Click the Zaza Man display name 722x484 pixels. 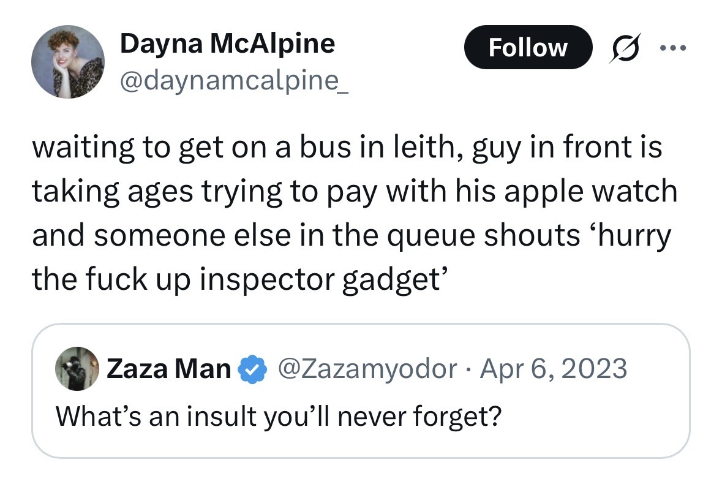169,369
